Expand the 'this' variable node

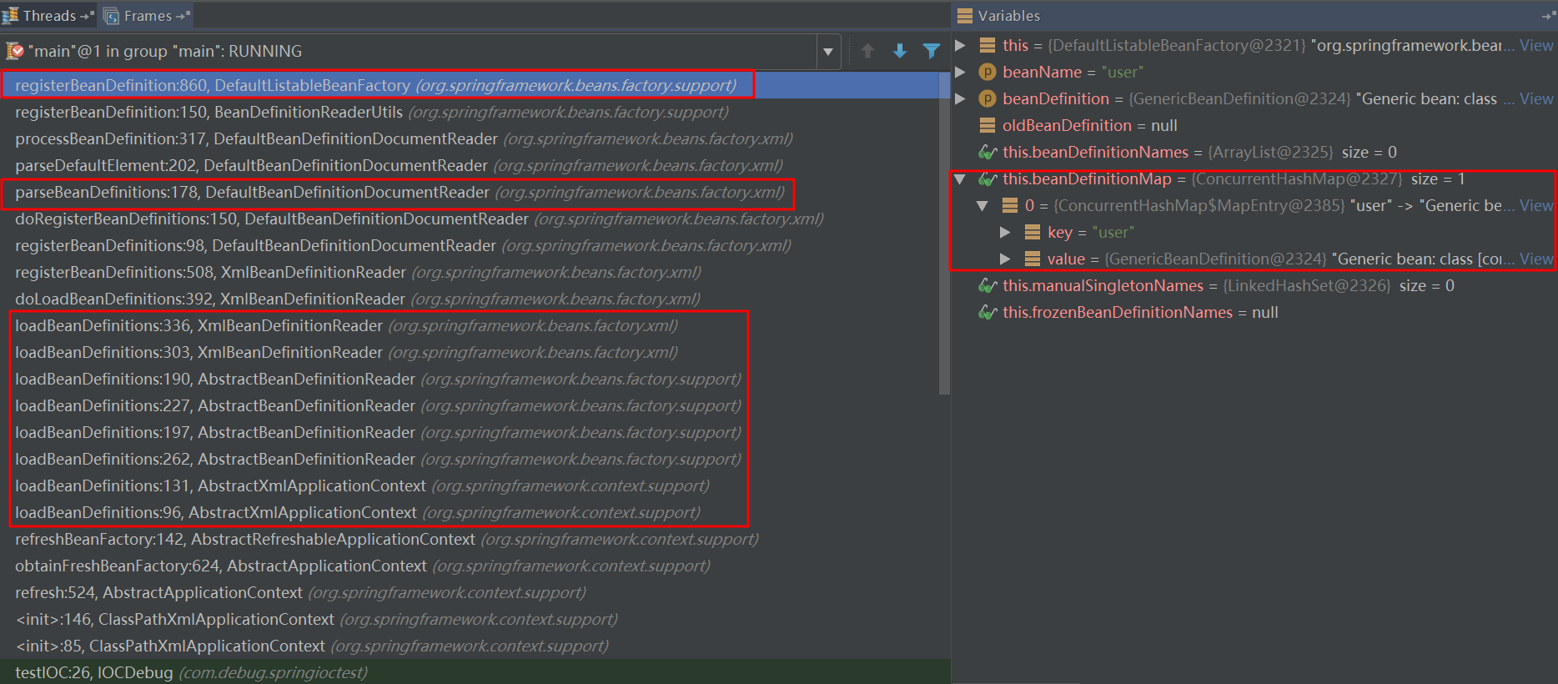click(x=960, y=45)
